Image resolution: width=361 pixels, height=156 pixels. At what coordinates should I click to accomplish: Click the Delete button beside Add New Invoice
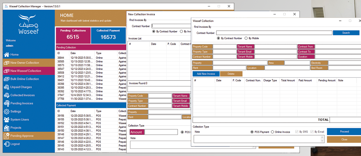click(231, 74)
